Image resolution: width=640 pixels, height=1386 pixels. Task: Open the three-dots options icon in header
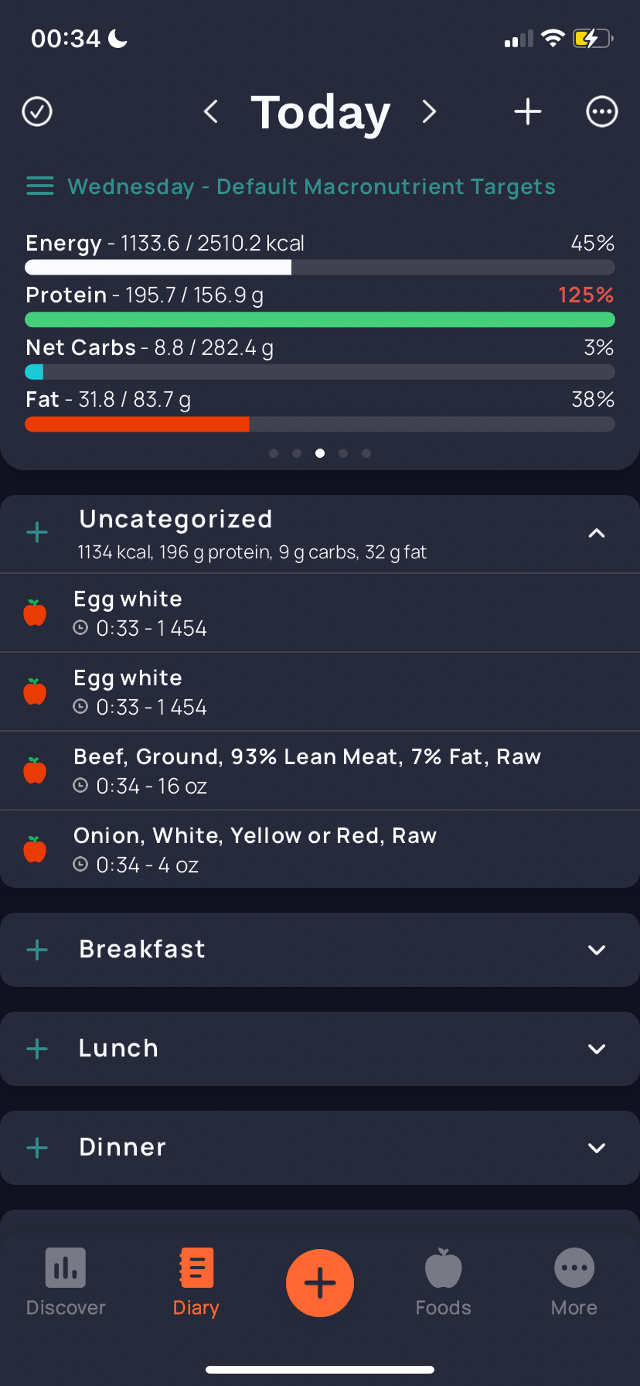coord(602,111)
